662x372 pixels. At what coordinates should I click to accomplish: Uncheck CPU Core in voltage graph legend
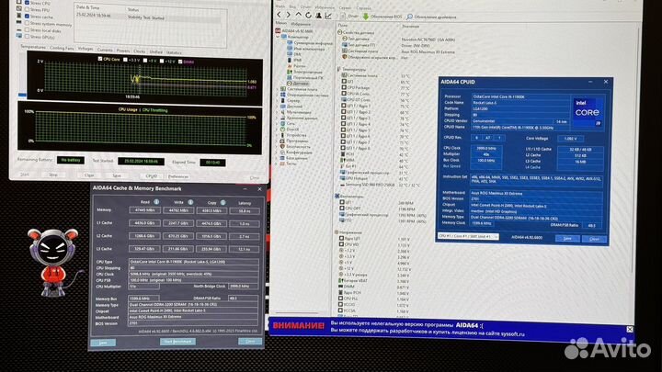click(x=100, y=59)
